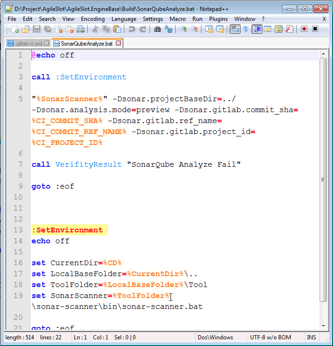333x346 pixels.
Task: Click the Dos\Windows line ending status field
Action: click(x=215, y=337)
